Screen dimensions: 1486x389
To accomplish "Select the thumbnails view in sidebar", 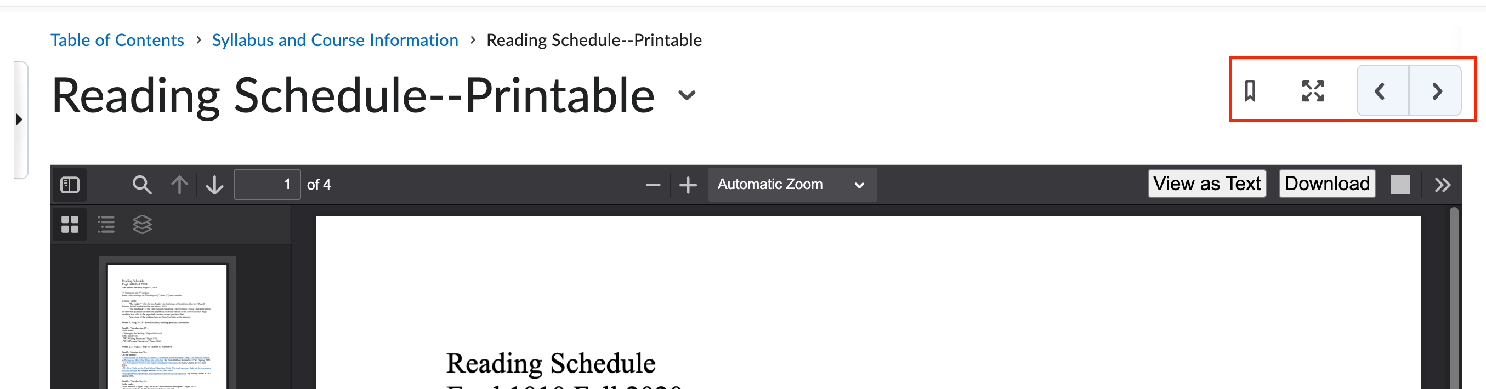I will click(x=69, y=224).
